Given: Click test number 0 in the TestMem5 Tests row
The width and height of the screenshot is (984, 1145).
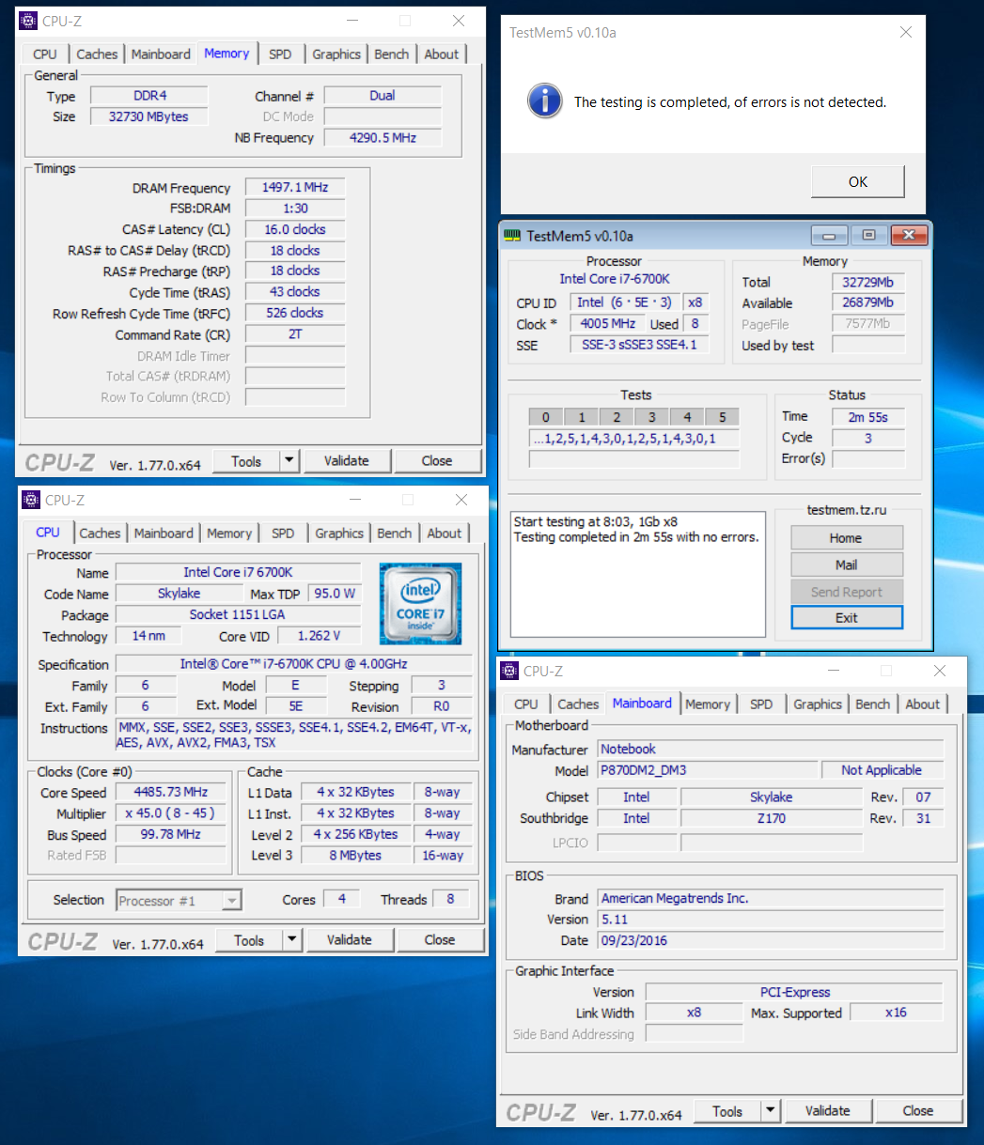Looking at the screenshot, I should (546, 417).
